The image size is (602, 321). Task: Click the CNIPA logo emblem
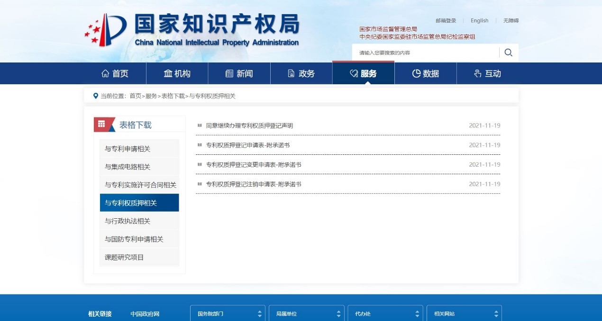click(x=105, y=31)
